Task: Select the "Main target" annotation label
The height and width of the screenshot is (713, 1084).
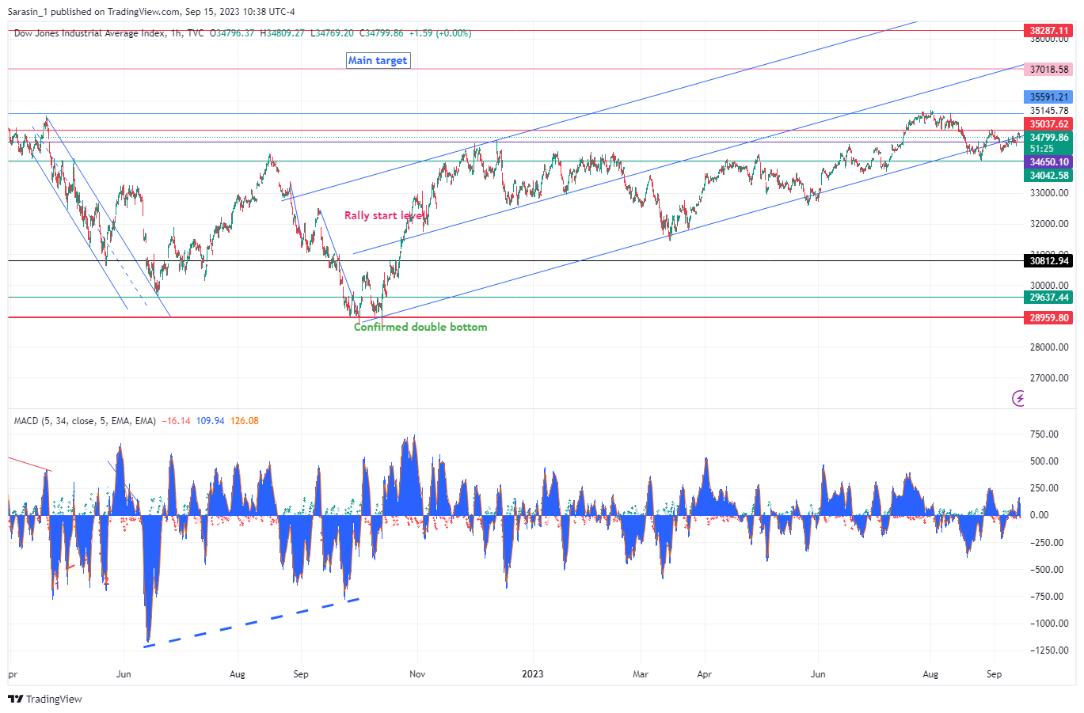Action: tap(378, 61)
